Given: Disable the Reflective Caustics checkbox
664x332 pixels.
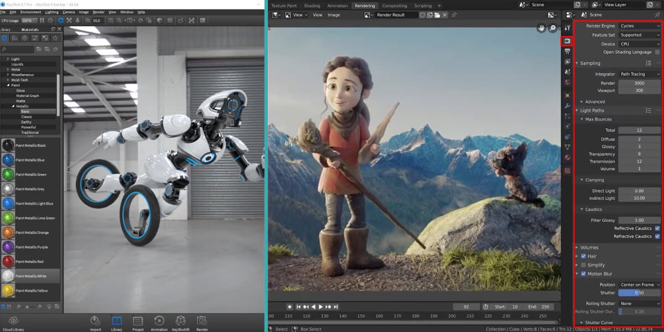Looking at the screenshot, I should (657, 228).
